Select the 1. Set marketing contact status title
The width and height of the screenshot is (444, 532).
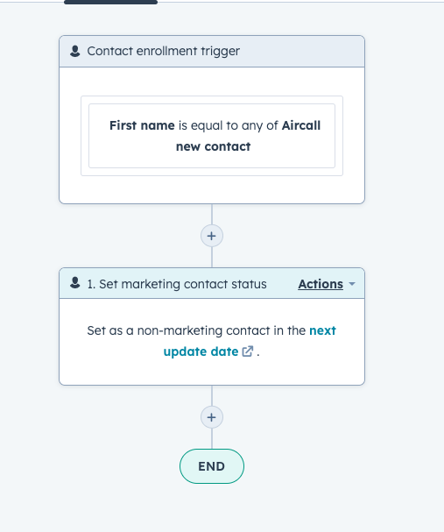point(177,284)
